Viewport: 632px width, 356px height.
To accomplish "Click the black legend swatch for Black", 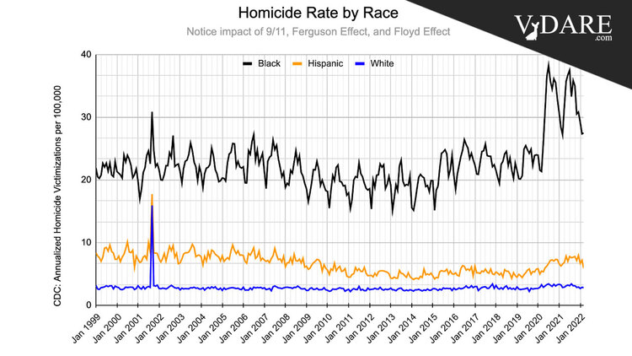I will 248,64.
